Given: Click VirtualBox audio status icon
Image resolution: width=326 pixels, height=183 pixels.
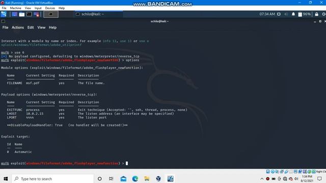Looking at the screenshot, I should click(277, 172).
